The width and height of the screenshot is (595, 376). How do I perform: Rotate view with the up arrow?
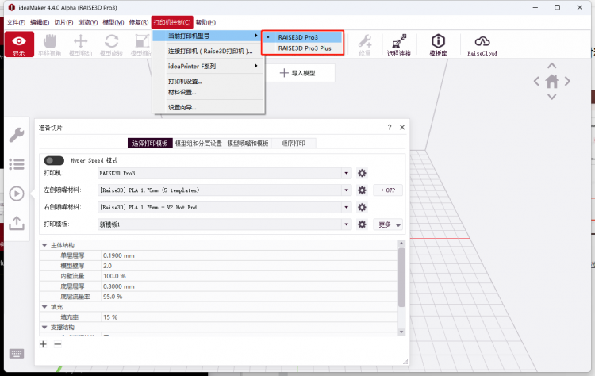552,66
